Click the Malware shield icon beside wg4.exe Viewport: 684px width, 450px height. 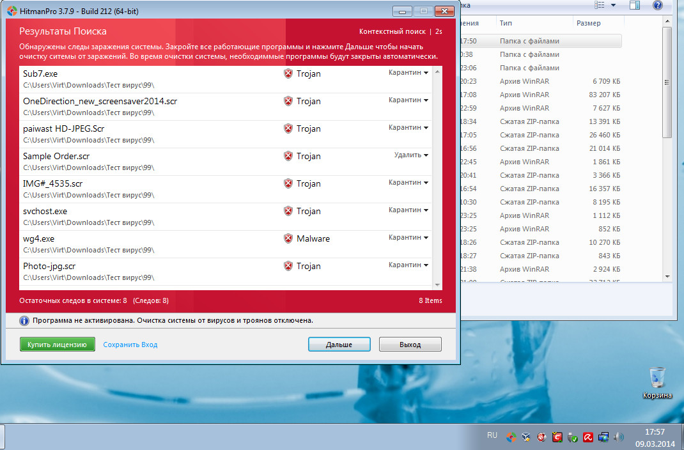pos(288,238)
